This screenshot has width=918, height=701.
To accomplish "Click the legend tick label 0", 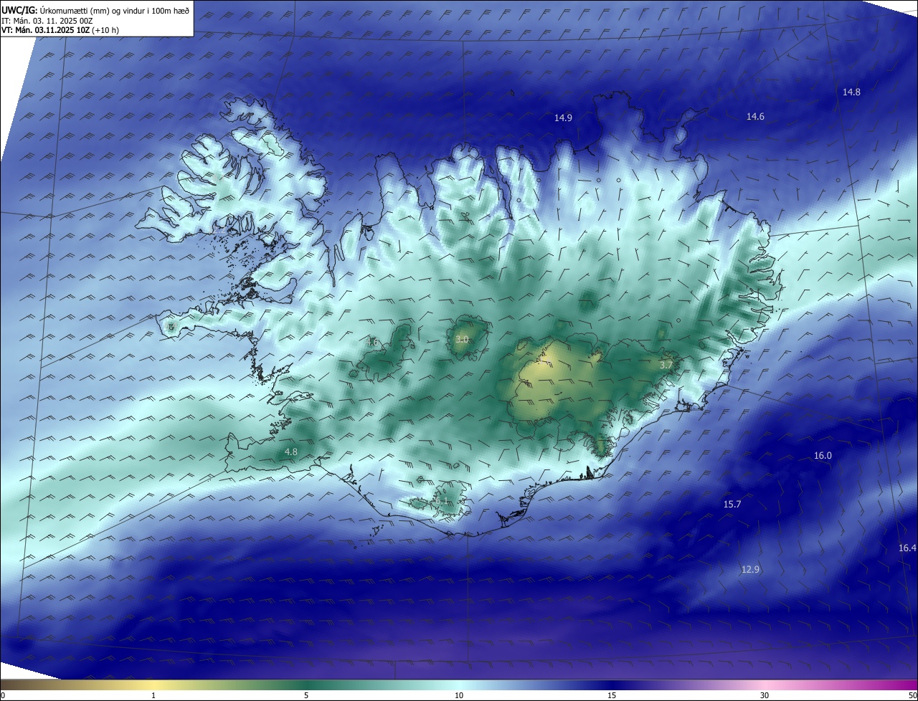I will coord(2,695).
